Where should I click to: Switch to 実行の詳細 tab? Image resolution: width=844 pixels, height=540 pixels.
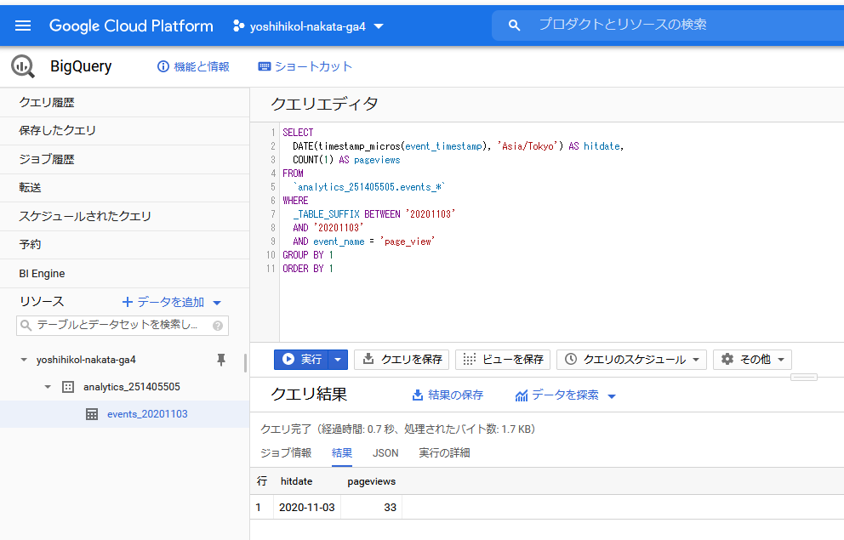tap(445, 453)
